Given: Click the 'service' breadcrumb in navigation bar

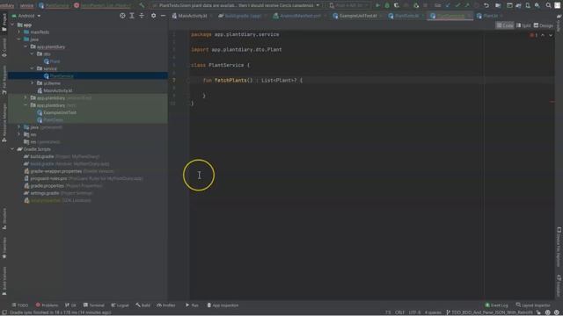Looking at the screenshot, I should coord(26,5).
